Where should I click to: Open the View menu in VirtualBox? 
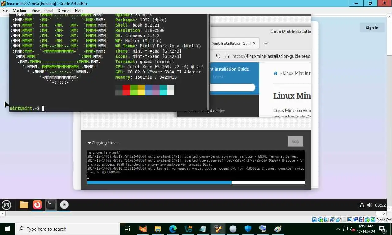click(36, 10)
